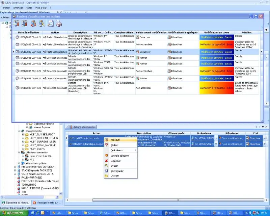Click the FR language indicator in the tray
The height and width of the screenshot is (216, 270).
click(x=246, y=213)
